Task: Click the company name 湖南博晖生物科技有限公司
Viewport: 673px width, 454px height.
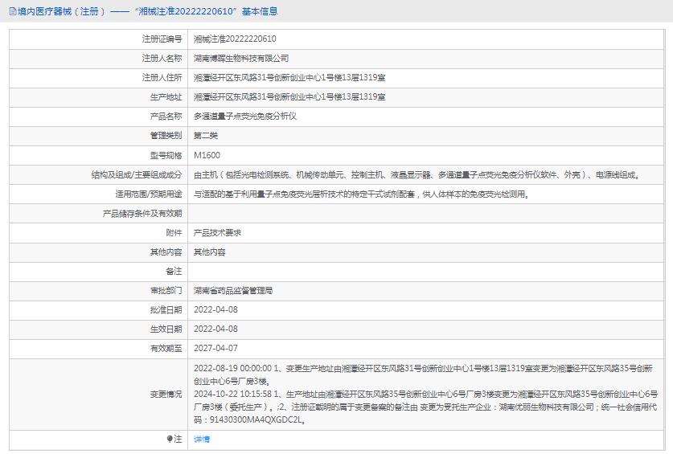Action: 241,59
